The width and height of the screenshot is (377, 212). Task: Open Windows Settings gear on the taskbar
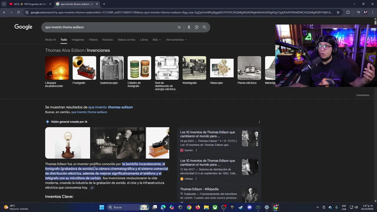(x=267, y=207)
